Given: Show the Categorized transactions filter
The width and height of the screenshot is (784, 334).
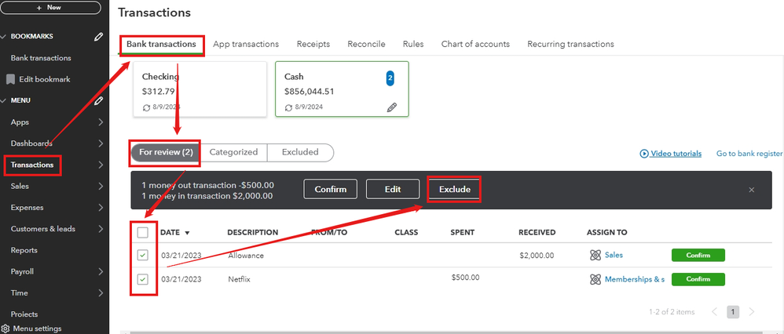Looking at the screenshot, I should [233, 152].
